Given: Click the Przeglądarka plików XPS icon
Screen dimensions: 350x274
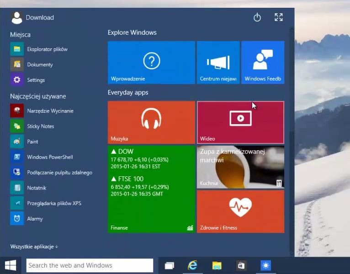Looking at the screenshot, I should pos(17,203).
